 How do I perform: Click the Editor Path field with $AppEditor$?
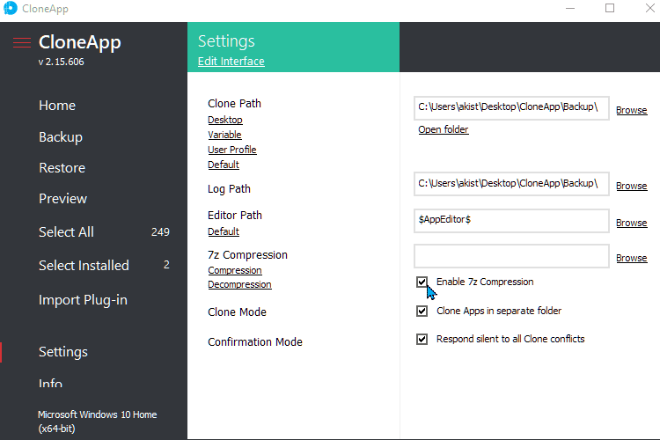pyautogui.click(x=511, y=221)
